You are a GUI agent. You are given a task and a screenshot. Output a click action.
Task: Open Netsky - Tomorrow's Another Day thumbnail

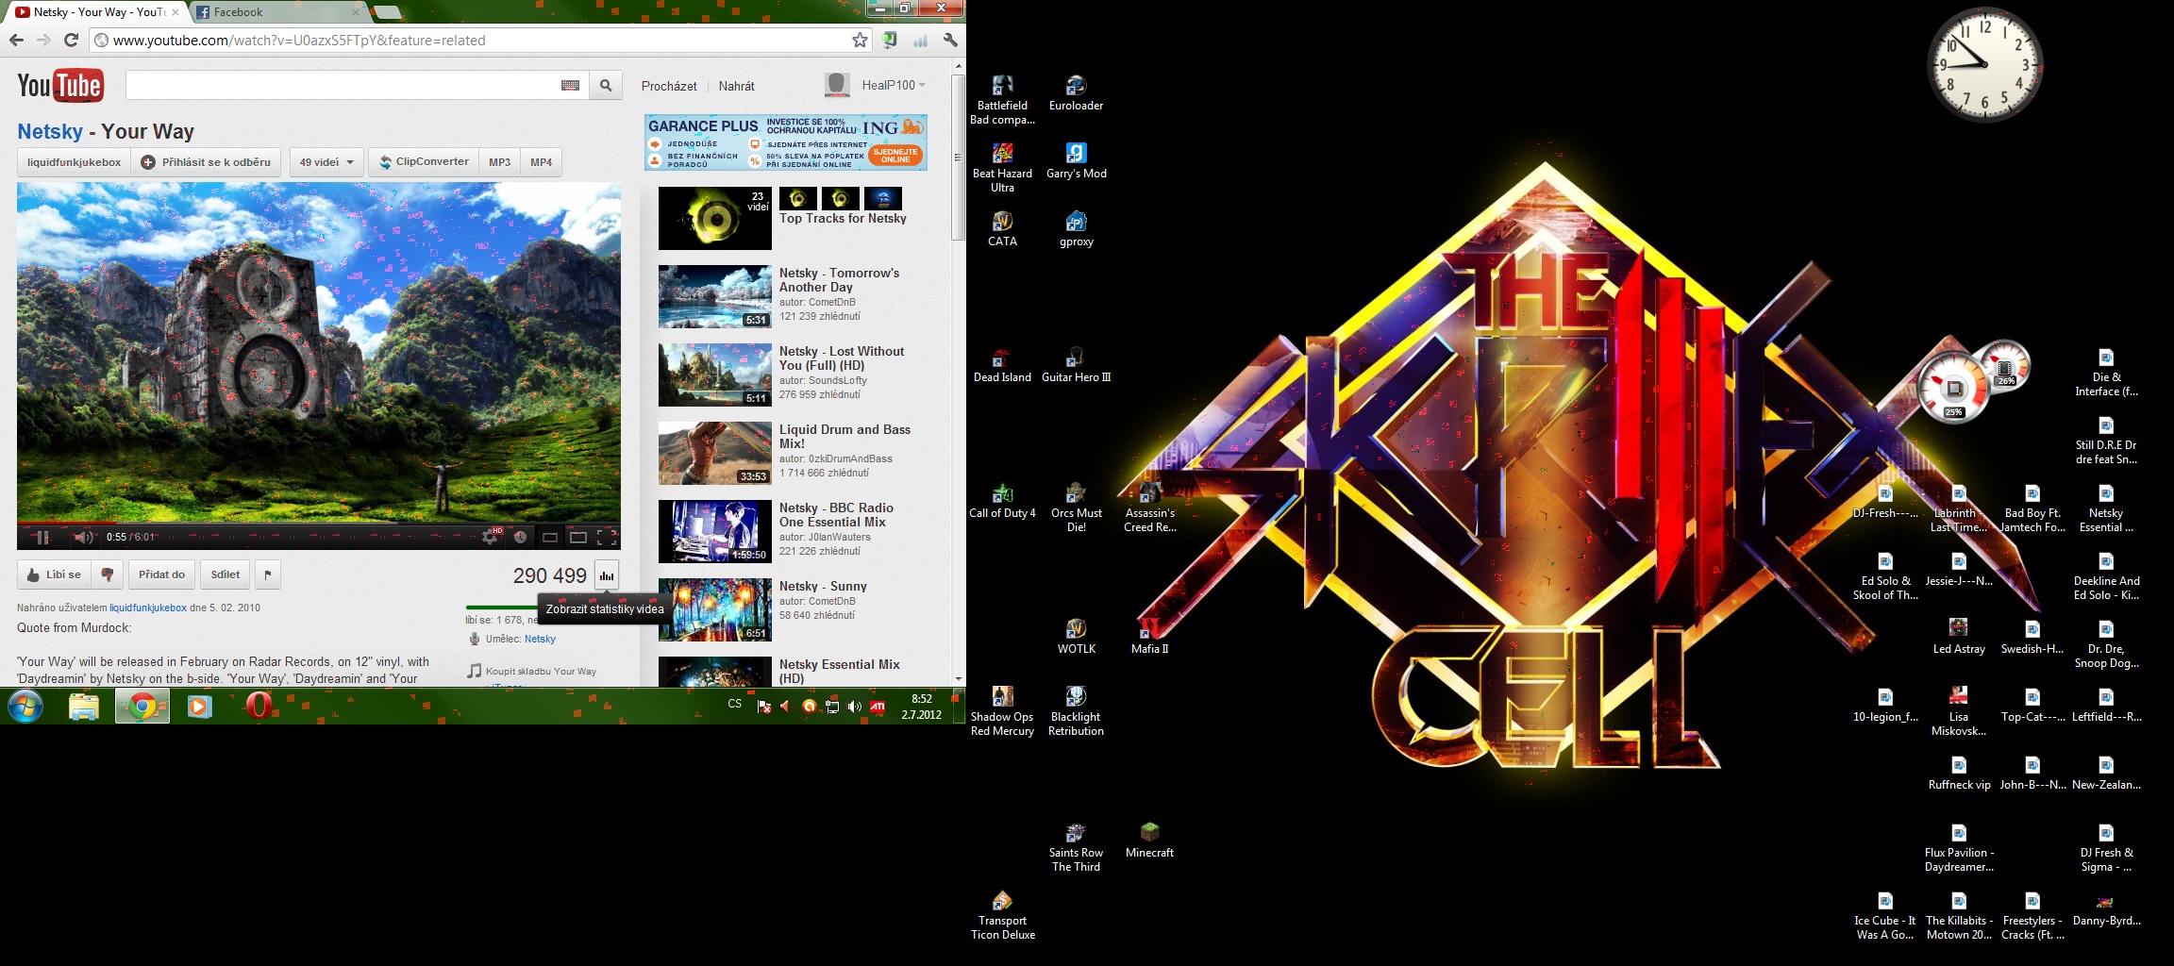coord(714,296)
